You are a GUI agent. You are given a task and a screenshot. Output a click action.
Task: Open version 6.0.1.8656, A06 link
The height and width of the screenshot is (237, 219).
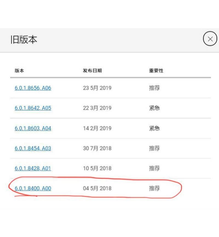pos(33,88)
